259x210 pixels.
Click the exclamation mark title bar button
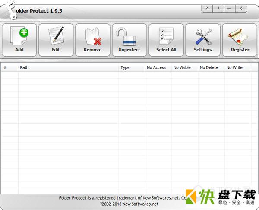(x=218, y=9)
